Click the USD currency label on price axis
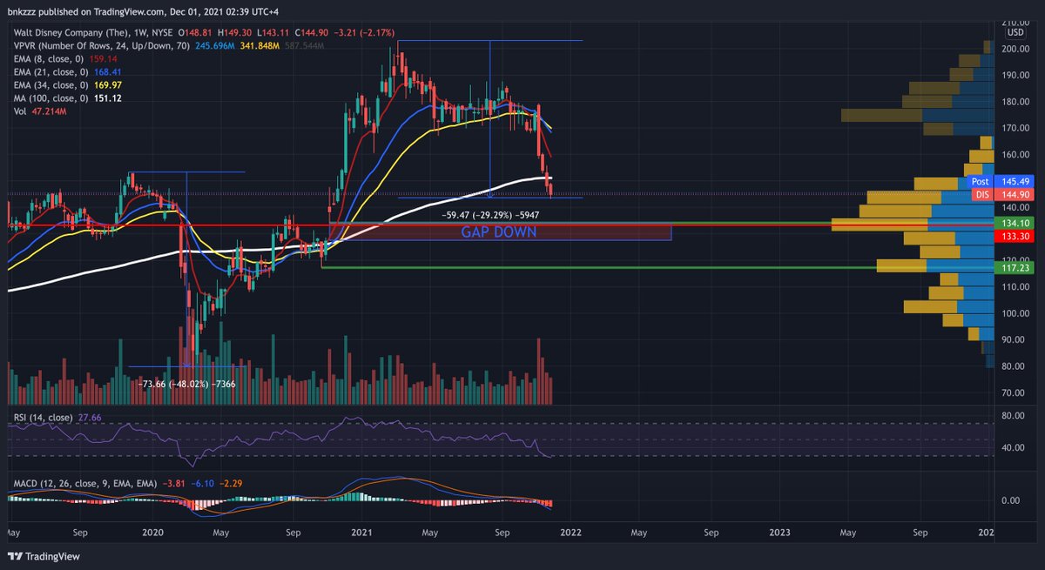Viewport: 1045px width, 570px height. (x=1015, y=32)
